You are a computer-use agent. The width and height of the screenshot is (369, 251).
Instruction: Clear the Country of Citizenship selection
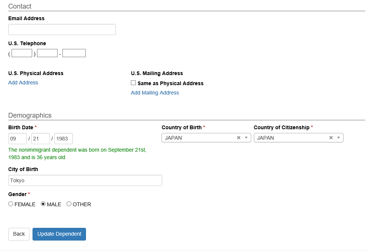tap(331, 138)
